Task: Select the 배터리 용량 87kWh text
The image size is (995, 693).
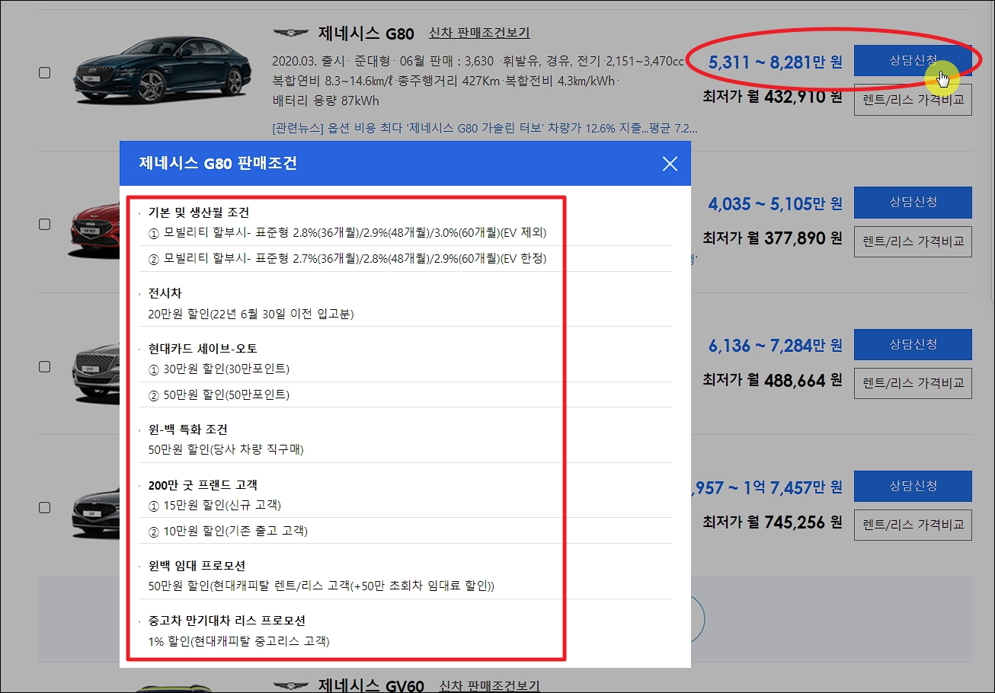Action: [325, 101]
